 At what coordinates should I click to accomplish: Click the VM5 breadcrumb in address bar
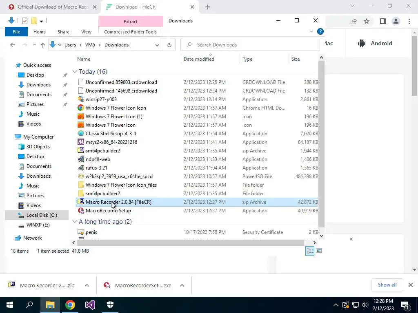coord(90,45)
